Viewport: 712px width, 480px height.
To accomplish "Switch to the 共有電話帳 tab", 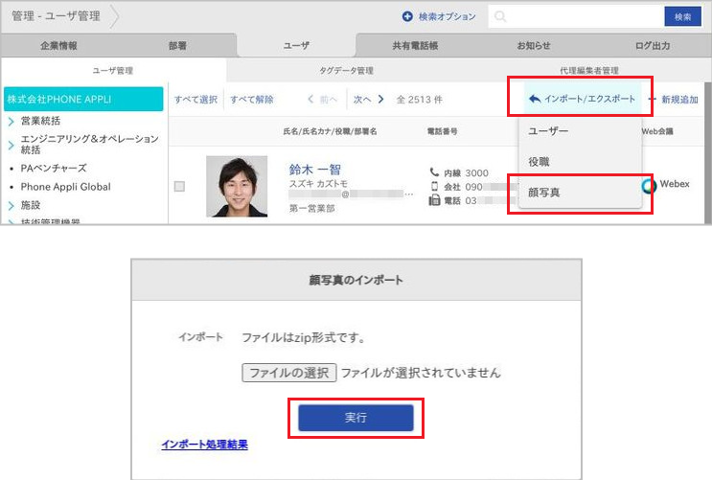I will tap(415, 45).
